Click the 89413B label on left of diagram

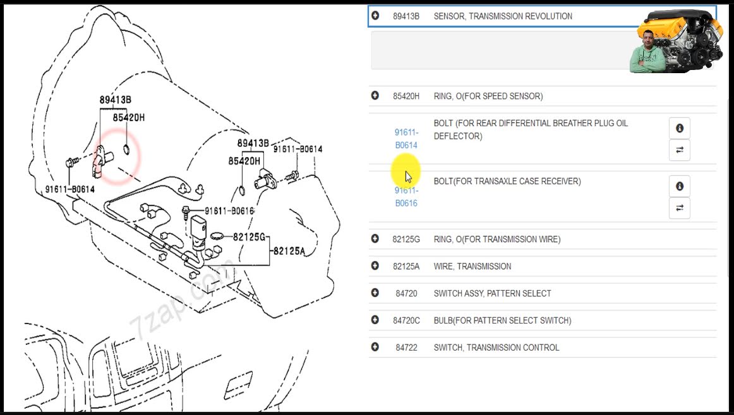tap(115, 100)
